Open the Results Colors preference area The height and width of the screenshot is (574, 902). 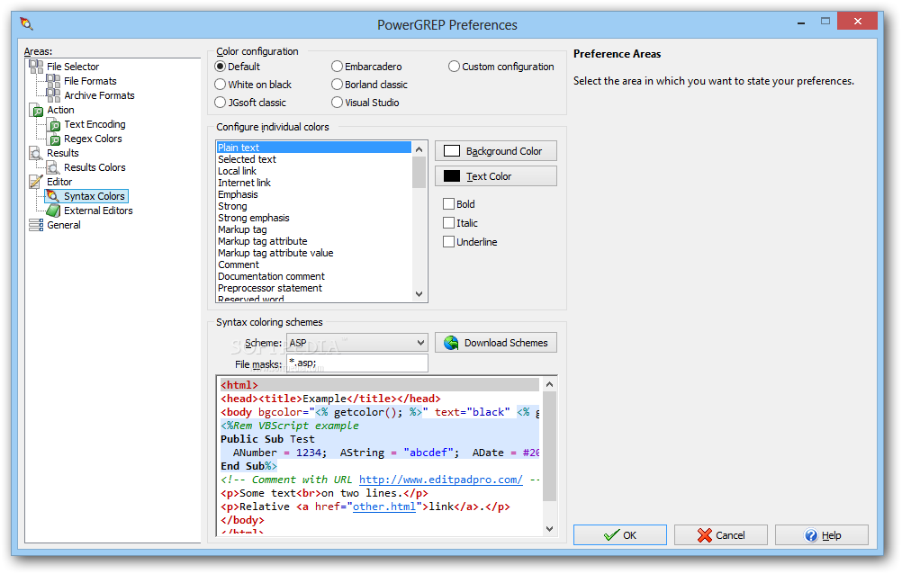click(x=95, y=167)
